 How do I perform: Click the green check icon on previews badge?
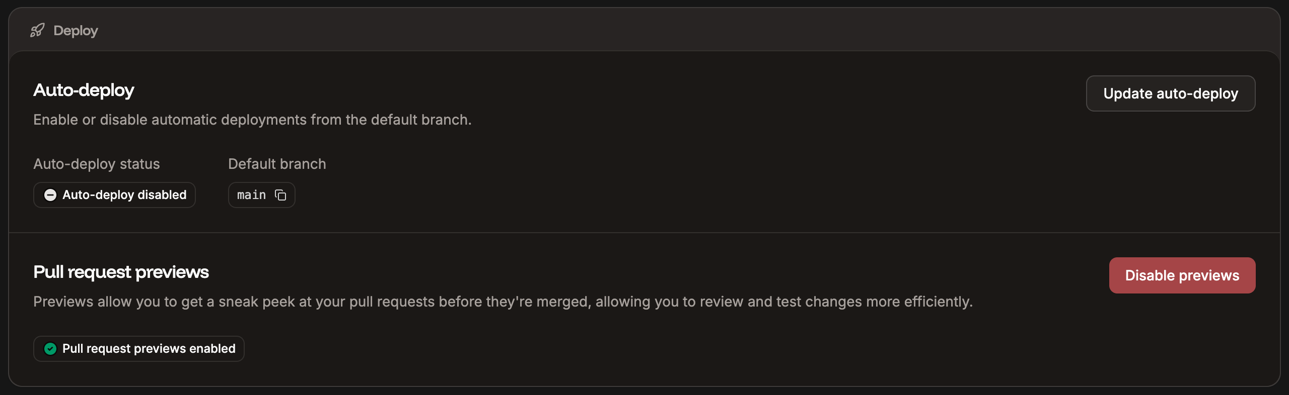[x=50, y=349]
